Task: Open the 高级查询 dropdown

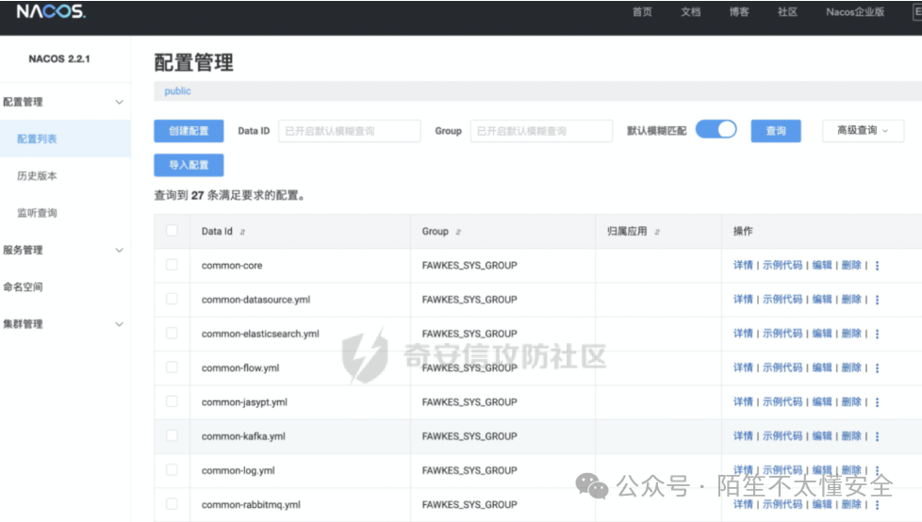Action: tap(863, 130)
